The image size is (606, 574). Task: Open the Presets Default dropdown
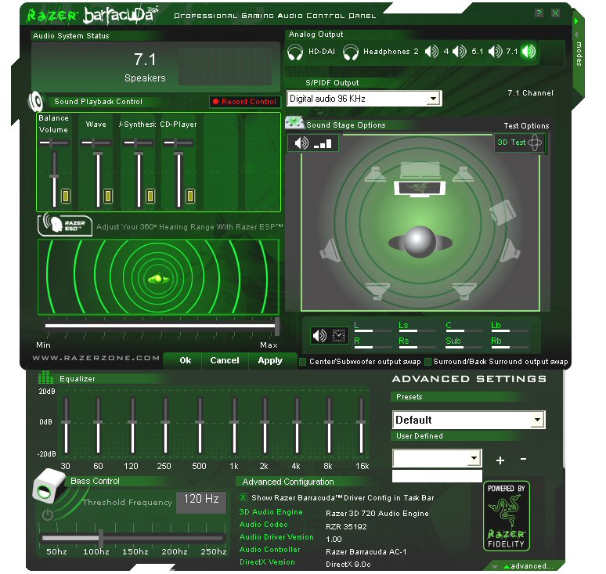[537, 420]
